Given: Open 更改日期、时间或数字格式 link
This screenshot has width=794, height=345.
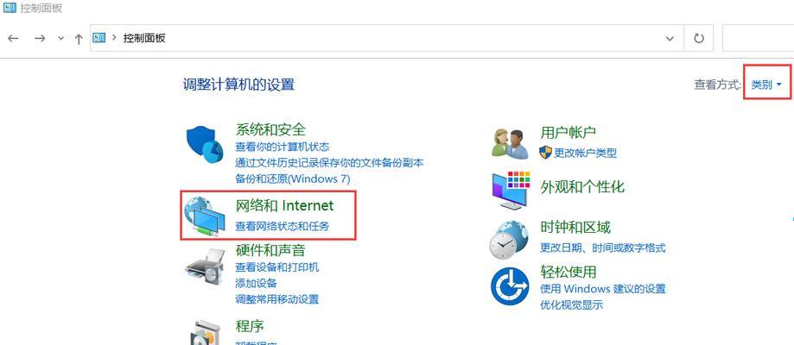Looking at the screenshot, I should (602, 248).
